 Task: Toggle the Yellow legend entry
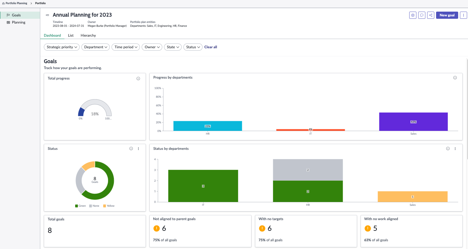tap(109, 206)
